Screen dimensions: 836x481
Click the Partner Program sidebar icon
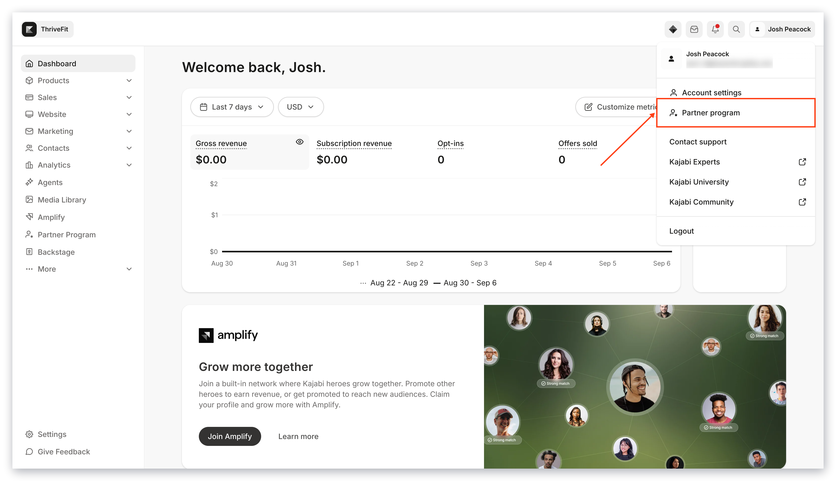pyautogui.click(x=29, y=234)
